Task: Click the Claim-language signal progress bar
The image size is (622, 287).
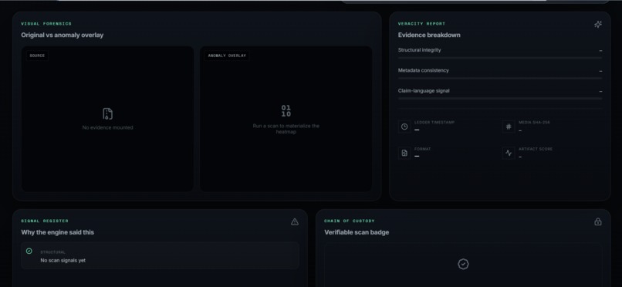Action: point(500,98)
